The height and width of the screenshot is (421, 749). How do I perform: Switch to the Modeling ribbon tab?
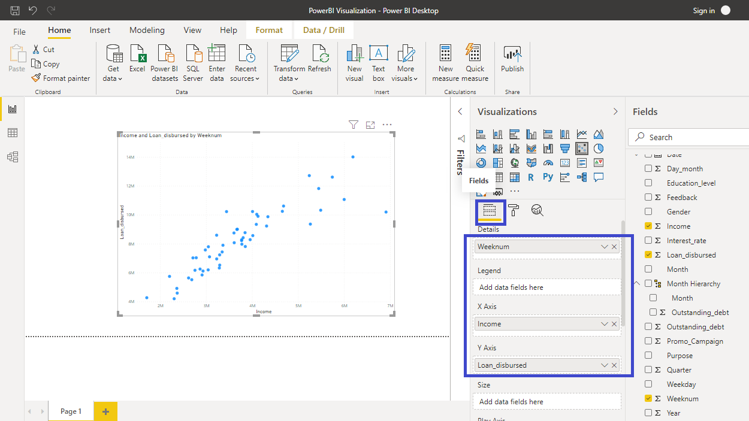click(147, 30)
